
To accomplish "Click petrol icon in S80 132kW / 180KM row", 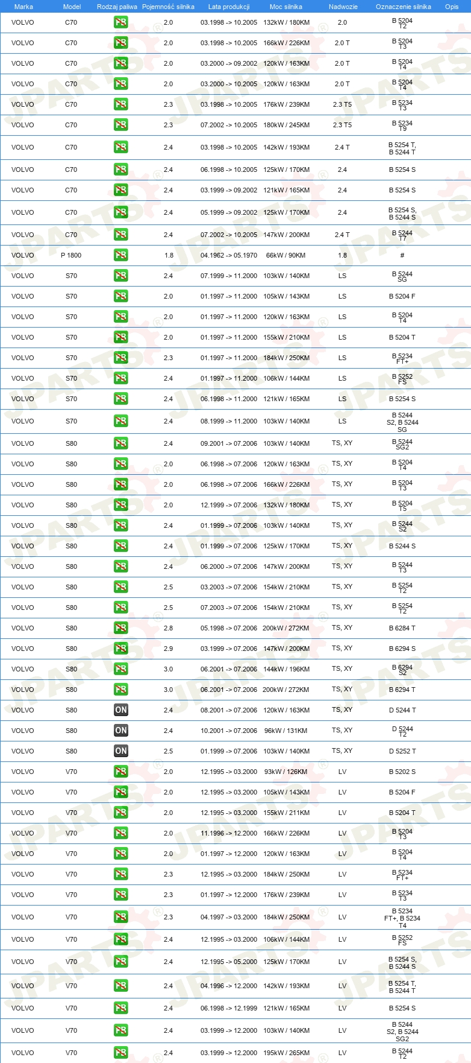I will pyautogui.click(x=121, y=505).
